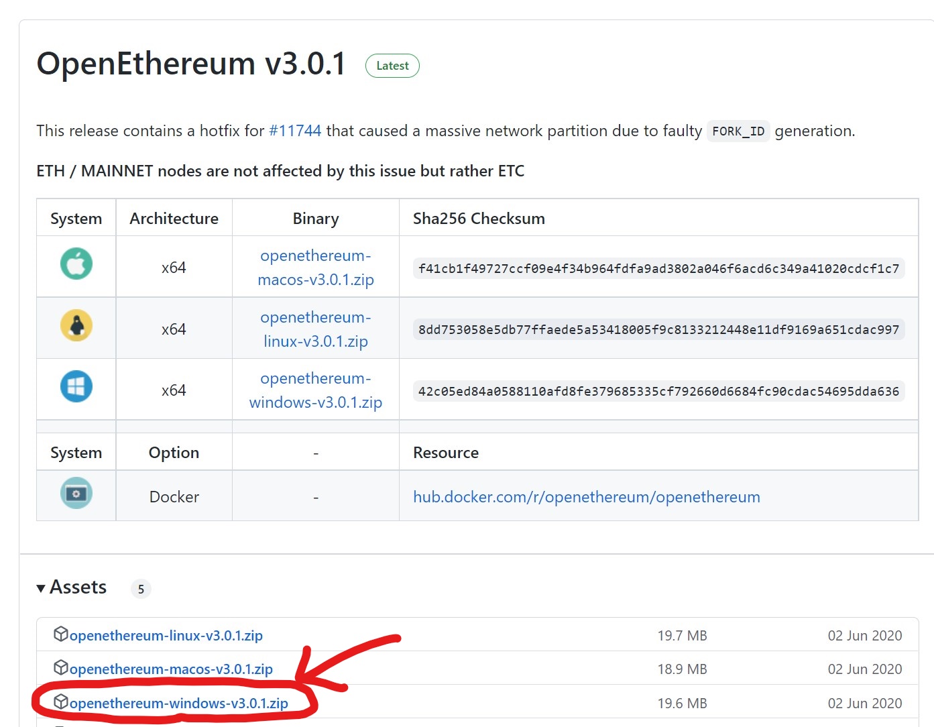
Task: Open the circled openethereum-windows-v3.0.1.zip asset
Action: pos(178,703)
